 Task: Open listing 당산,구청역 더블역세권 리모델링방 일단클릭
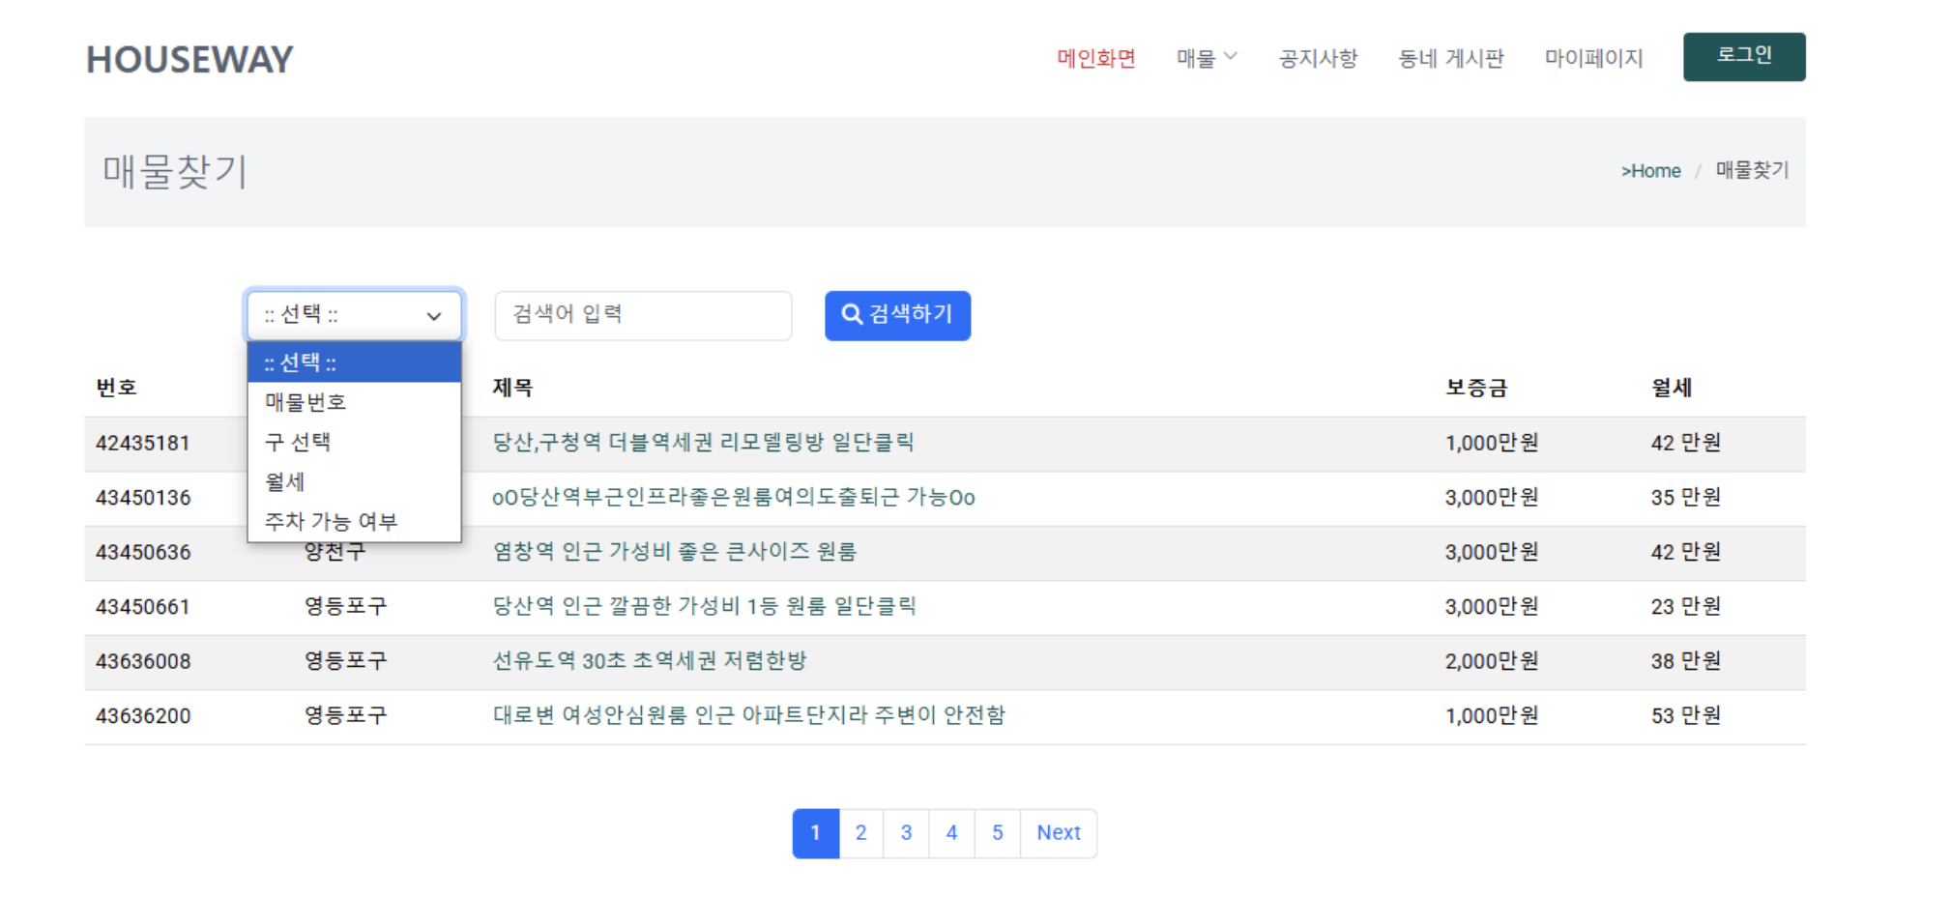[x=702, y=442]
